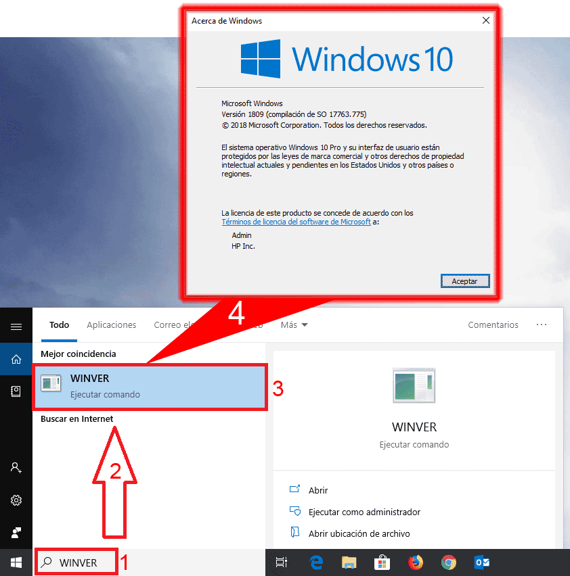
Task: Click the WINVER search input field
Action: coord(76,561)
